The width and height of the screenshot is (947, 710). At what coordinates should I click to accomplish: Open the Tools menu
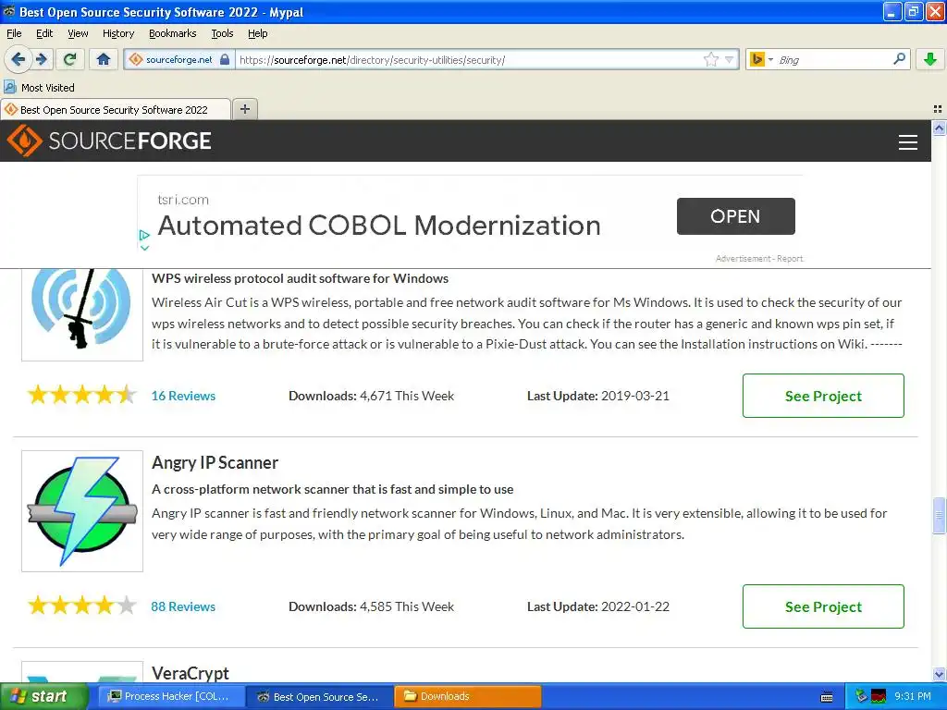(x=222, y=33)
